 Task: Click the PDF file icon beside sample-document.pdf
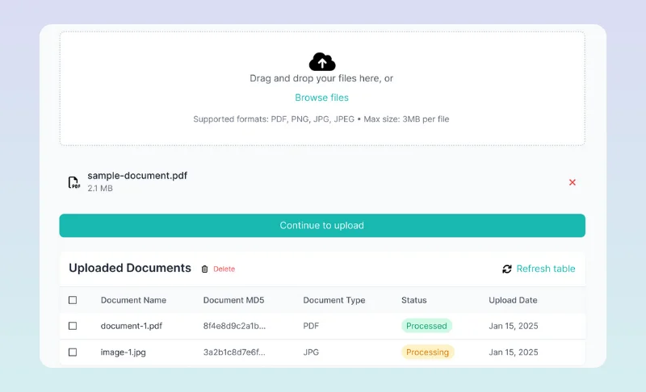coord(73,182)
